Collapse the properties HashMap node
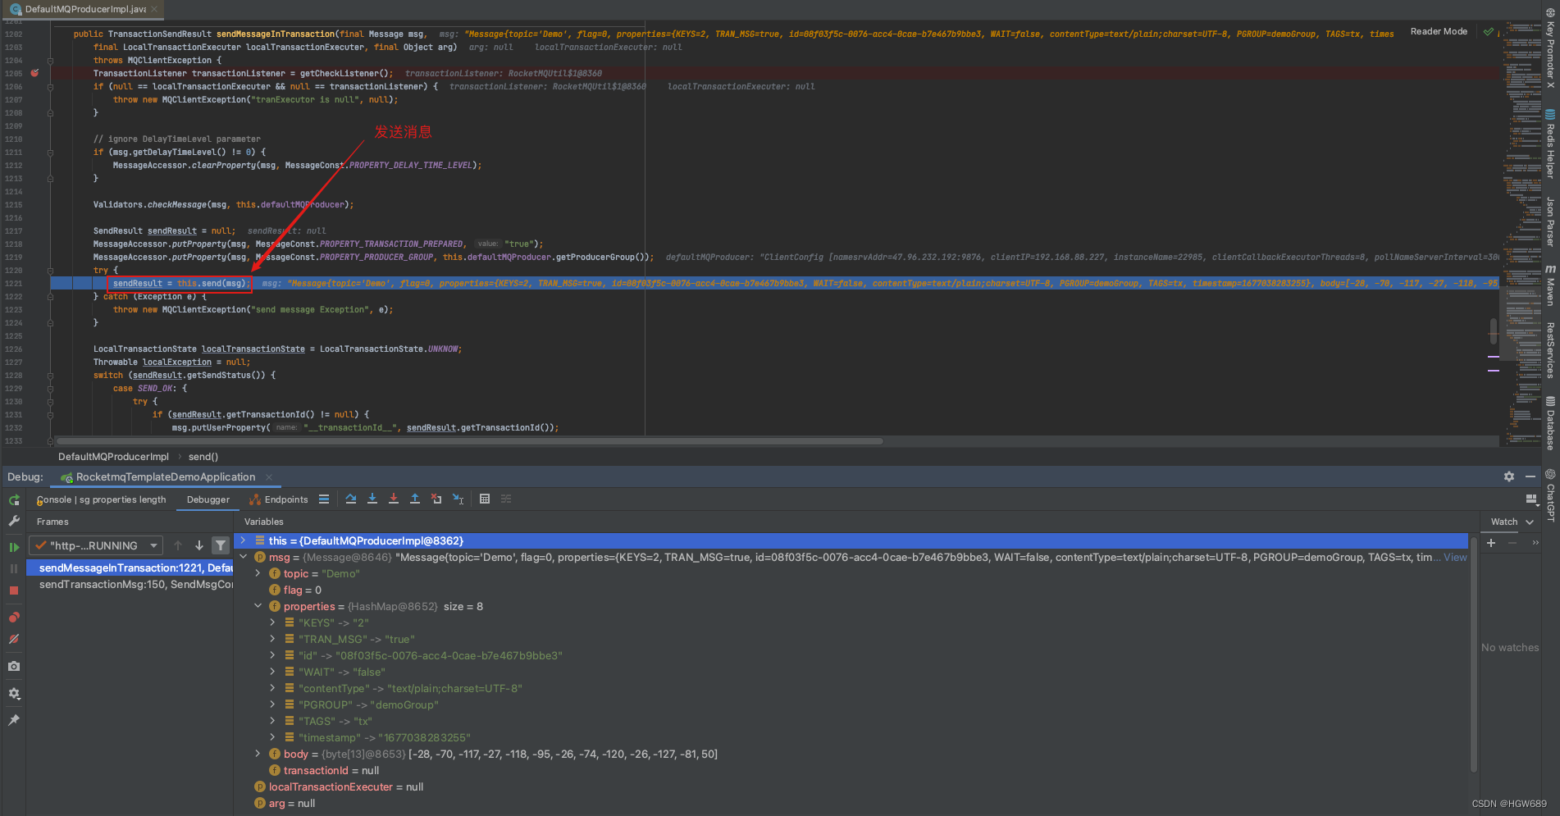Image resolution: width=1560 pixels, height=816 pixels. pos(258,606)
